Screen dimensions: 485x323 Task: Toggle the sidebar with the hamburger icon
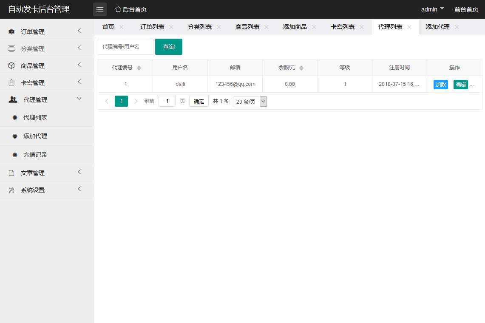tap(100, 9)
